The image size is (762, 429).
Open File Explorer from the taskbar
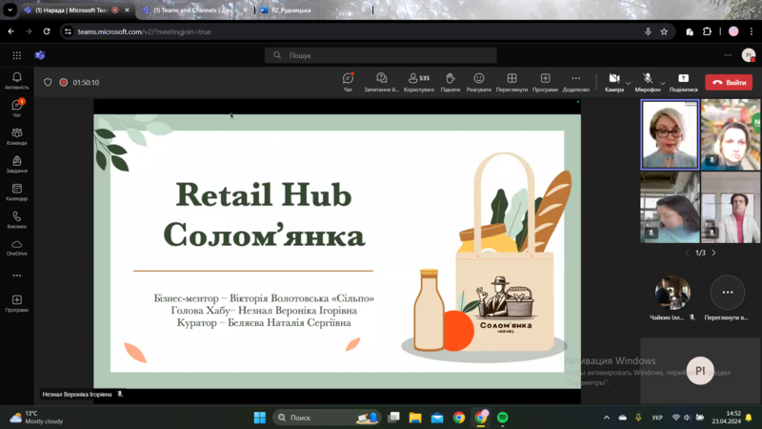[415, 418]
